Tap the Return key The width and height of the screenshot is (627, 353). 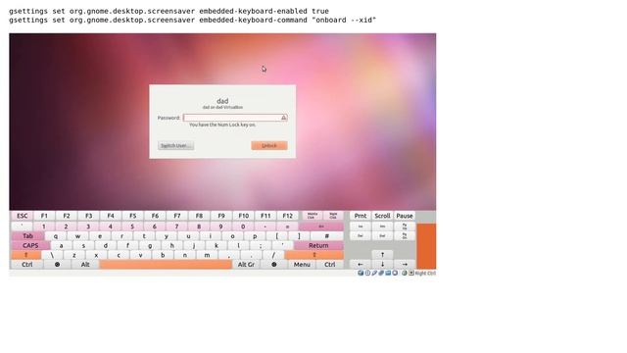point(318,245)
